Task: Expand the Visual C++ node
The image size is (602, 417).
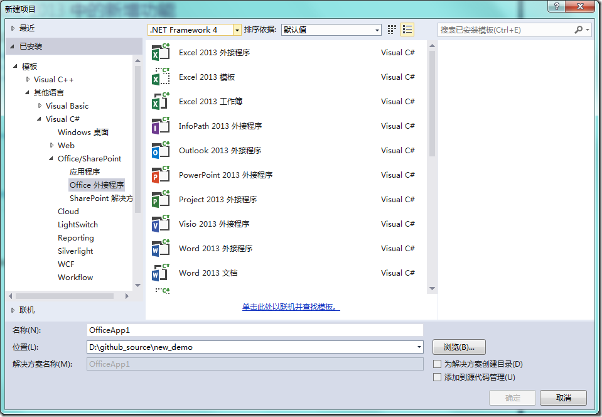Action: 28,80
